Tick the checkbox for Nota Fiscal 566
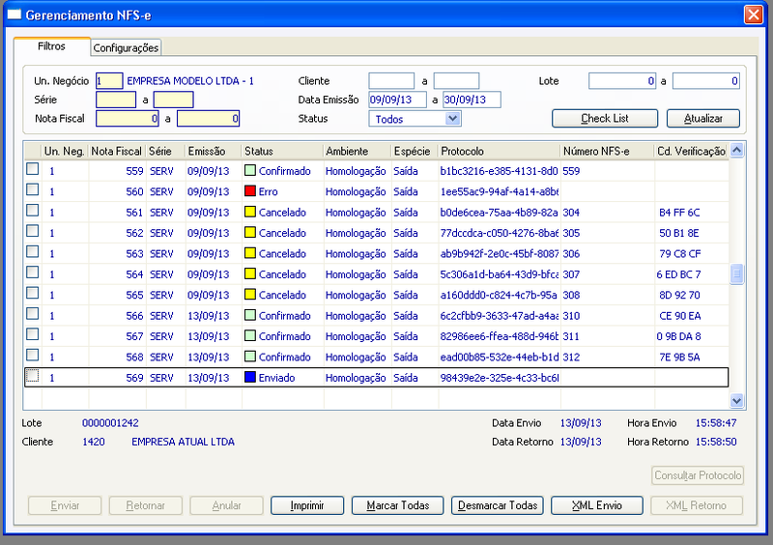Viewport: 773px width, 545px height. tap(33, 314)
